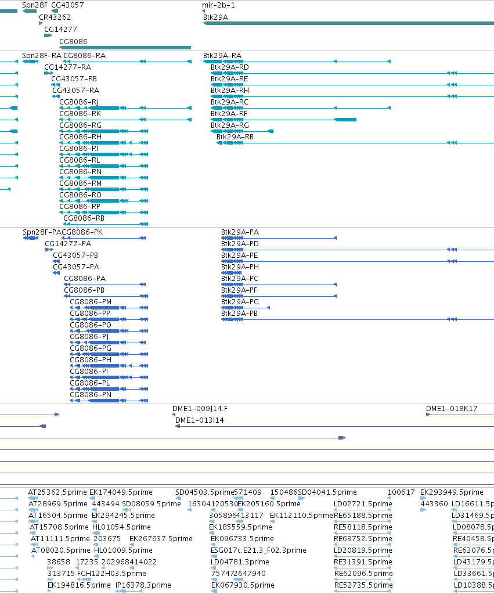
Task: Click transcript Btk29A-RG label
Action: tap(229, 125)
